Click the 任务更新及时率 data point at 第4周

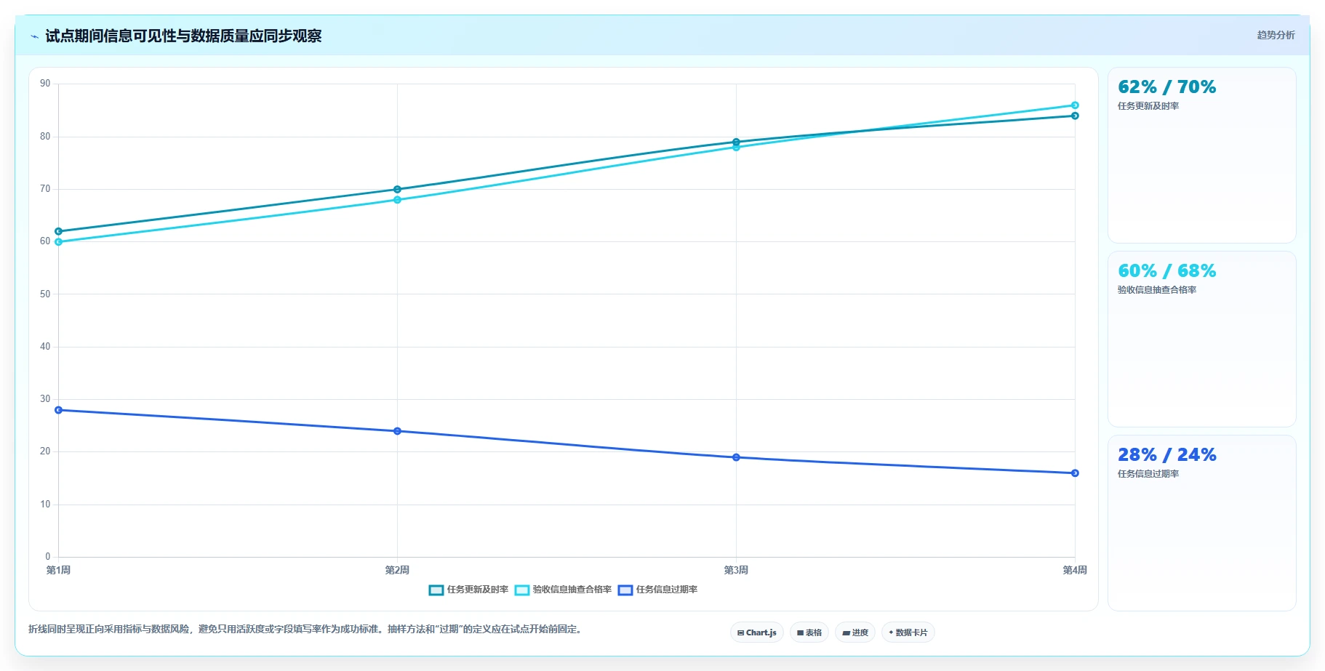1075,116
